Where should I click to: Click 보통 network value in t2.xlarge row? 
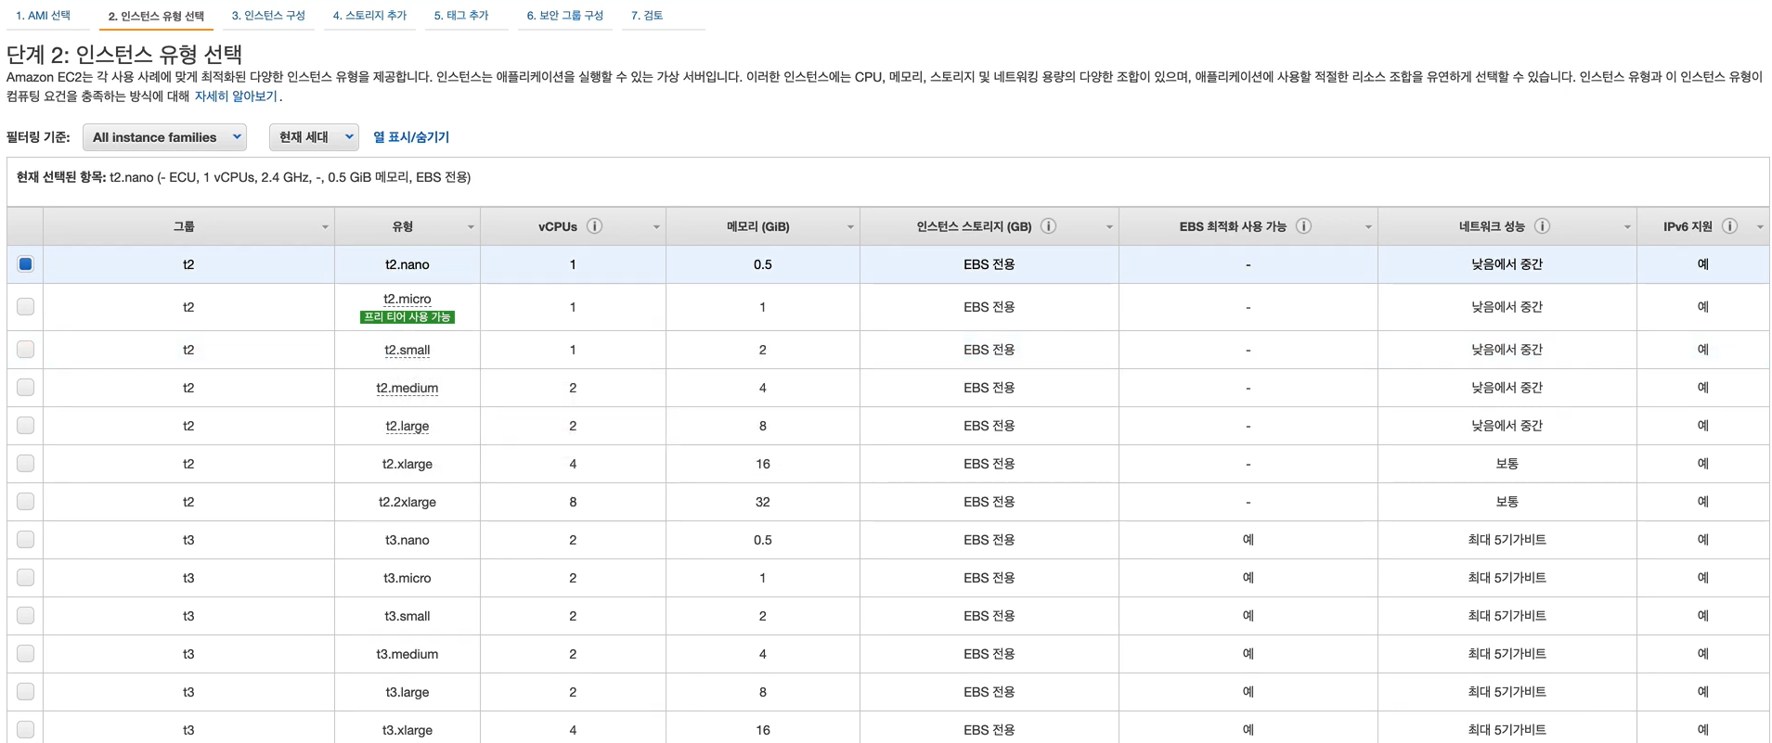pyautogui.click(x=1507, y=464)
